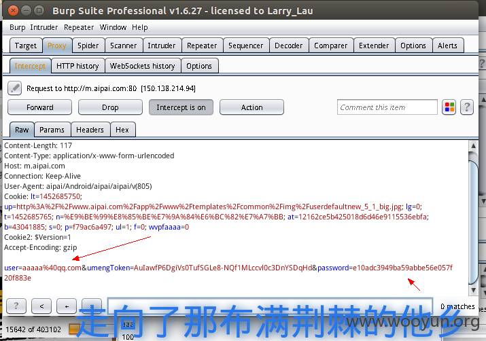Click the search help question mark button
Viewport: 486px width, 341px height.
[x=16, y=306]
